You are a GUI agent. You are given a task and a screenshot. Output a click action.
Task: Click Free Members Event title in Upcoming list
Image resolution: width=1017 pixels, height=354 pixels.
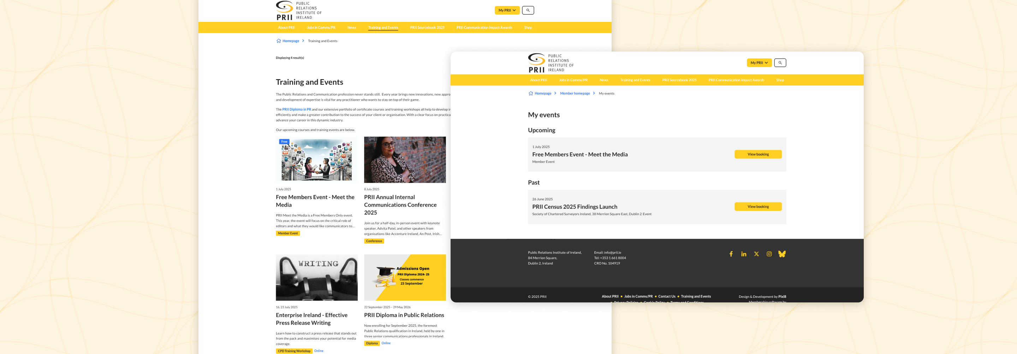(579, 154)
